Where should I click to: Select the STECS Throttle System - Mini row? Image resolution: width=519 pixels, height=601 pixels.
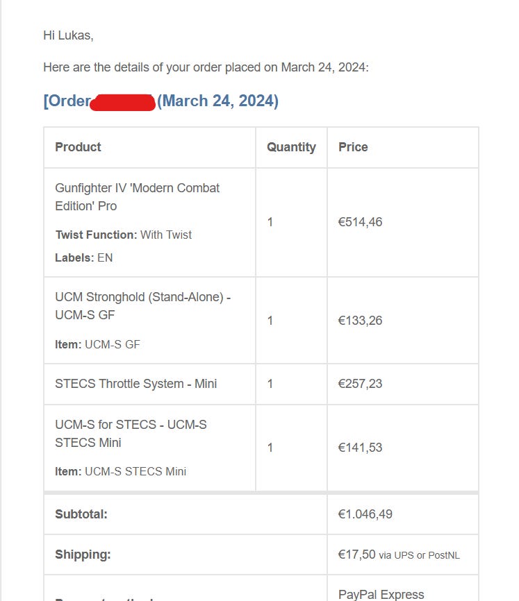135,384
